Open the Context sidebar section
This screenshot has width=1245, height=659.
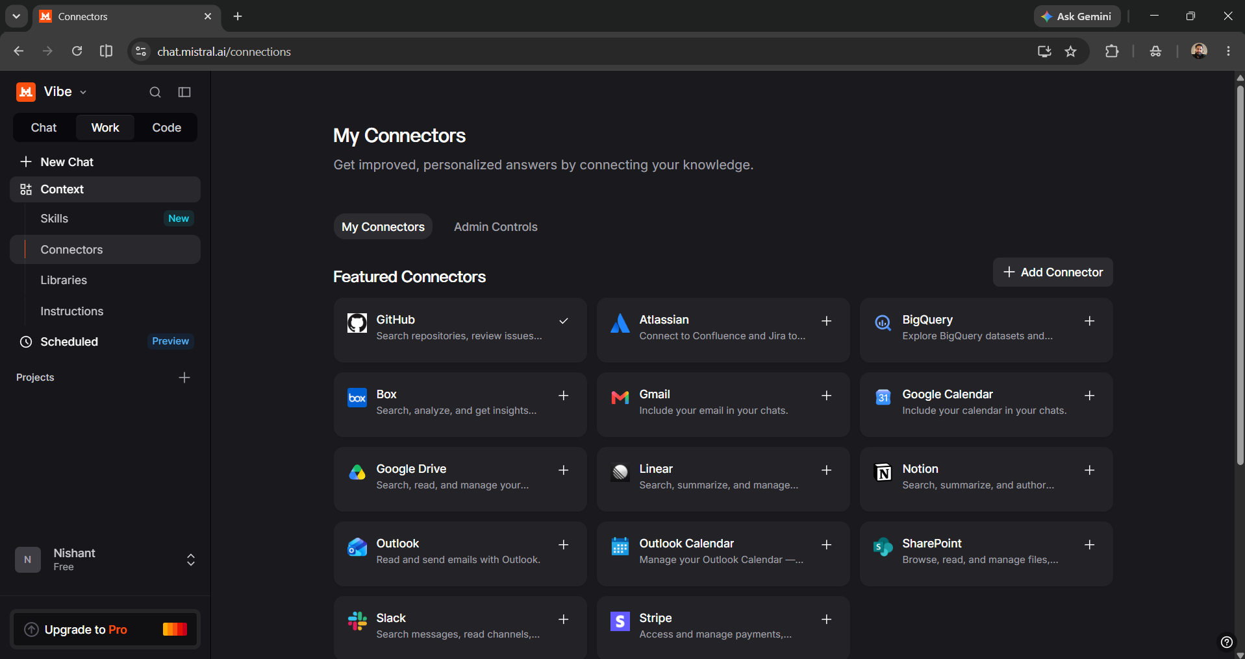click(105, 189)
